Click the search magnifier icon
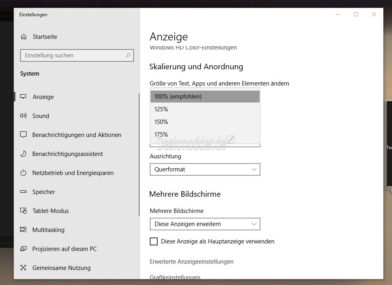The image size is (392, 285). [x=128, y=55]
